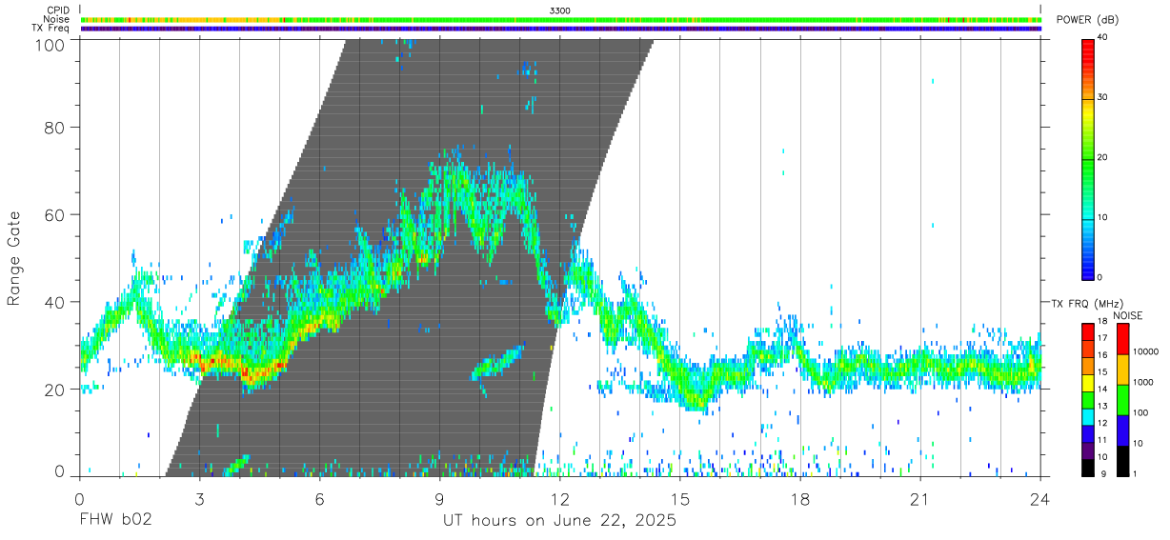Click the 14 label on TX FRQ scale
Viewport: 1170px width, 540px height.
1102,390
